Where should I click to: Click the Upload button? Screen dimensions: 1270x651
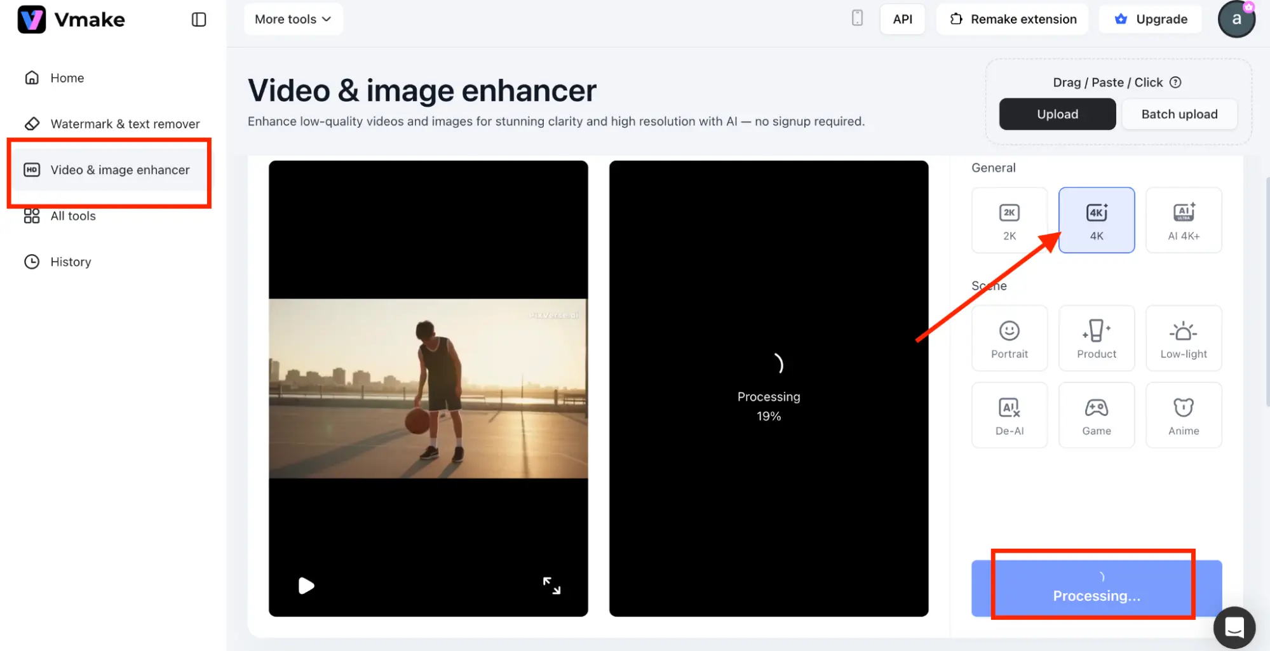[x=1057, y=114]
